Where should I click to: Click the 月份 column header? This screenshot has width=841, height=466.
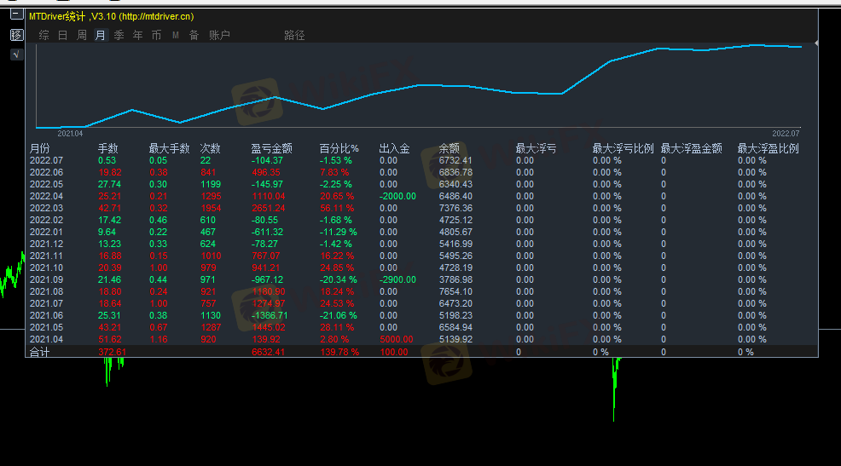coord(40,148)
